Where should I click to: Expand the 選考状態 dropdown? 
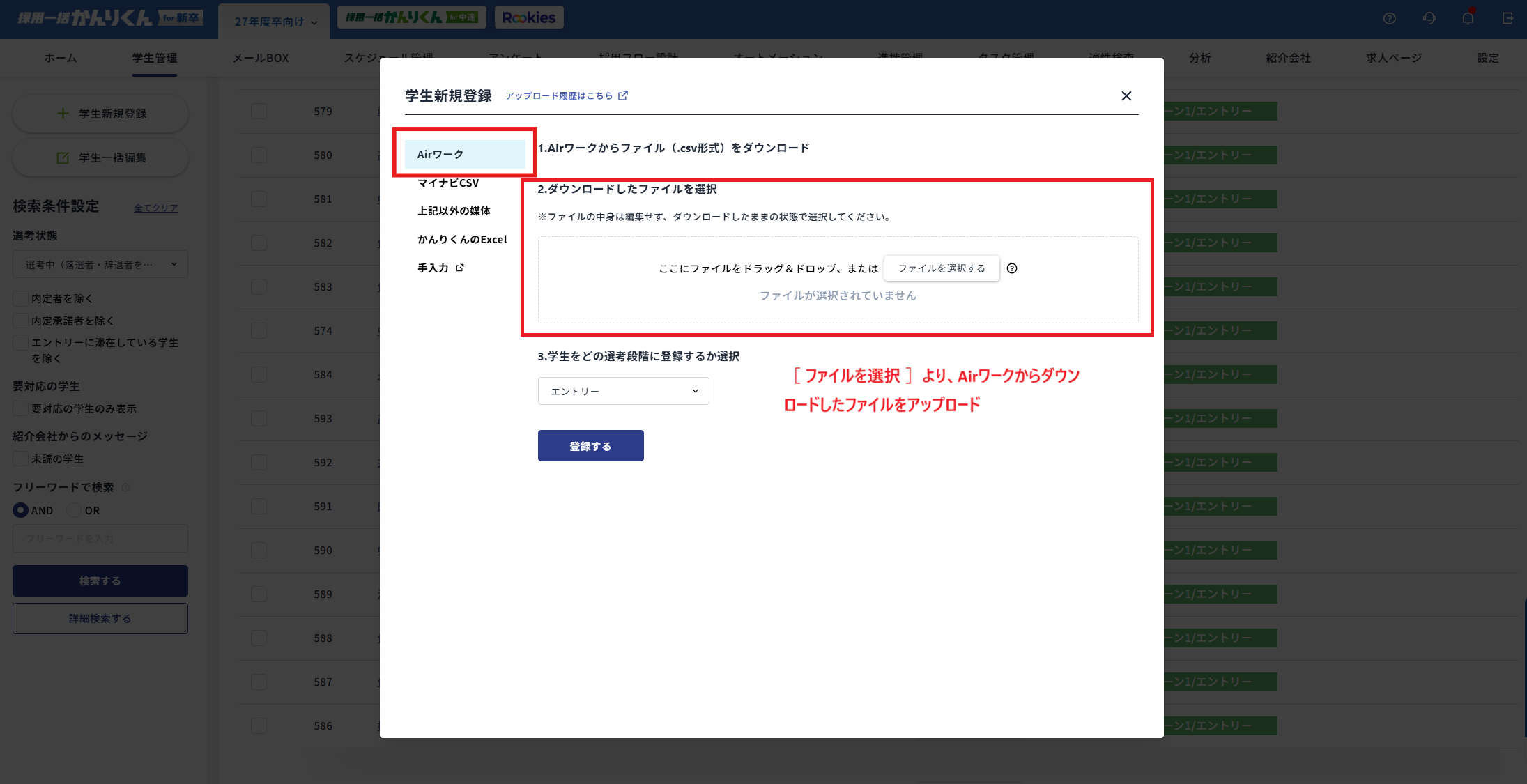[100, 263]
